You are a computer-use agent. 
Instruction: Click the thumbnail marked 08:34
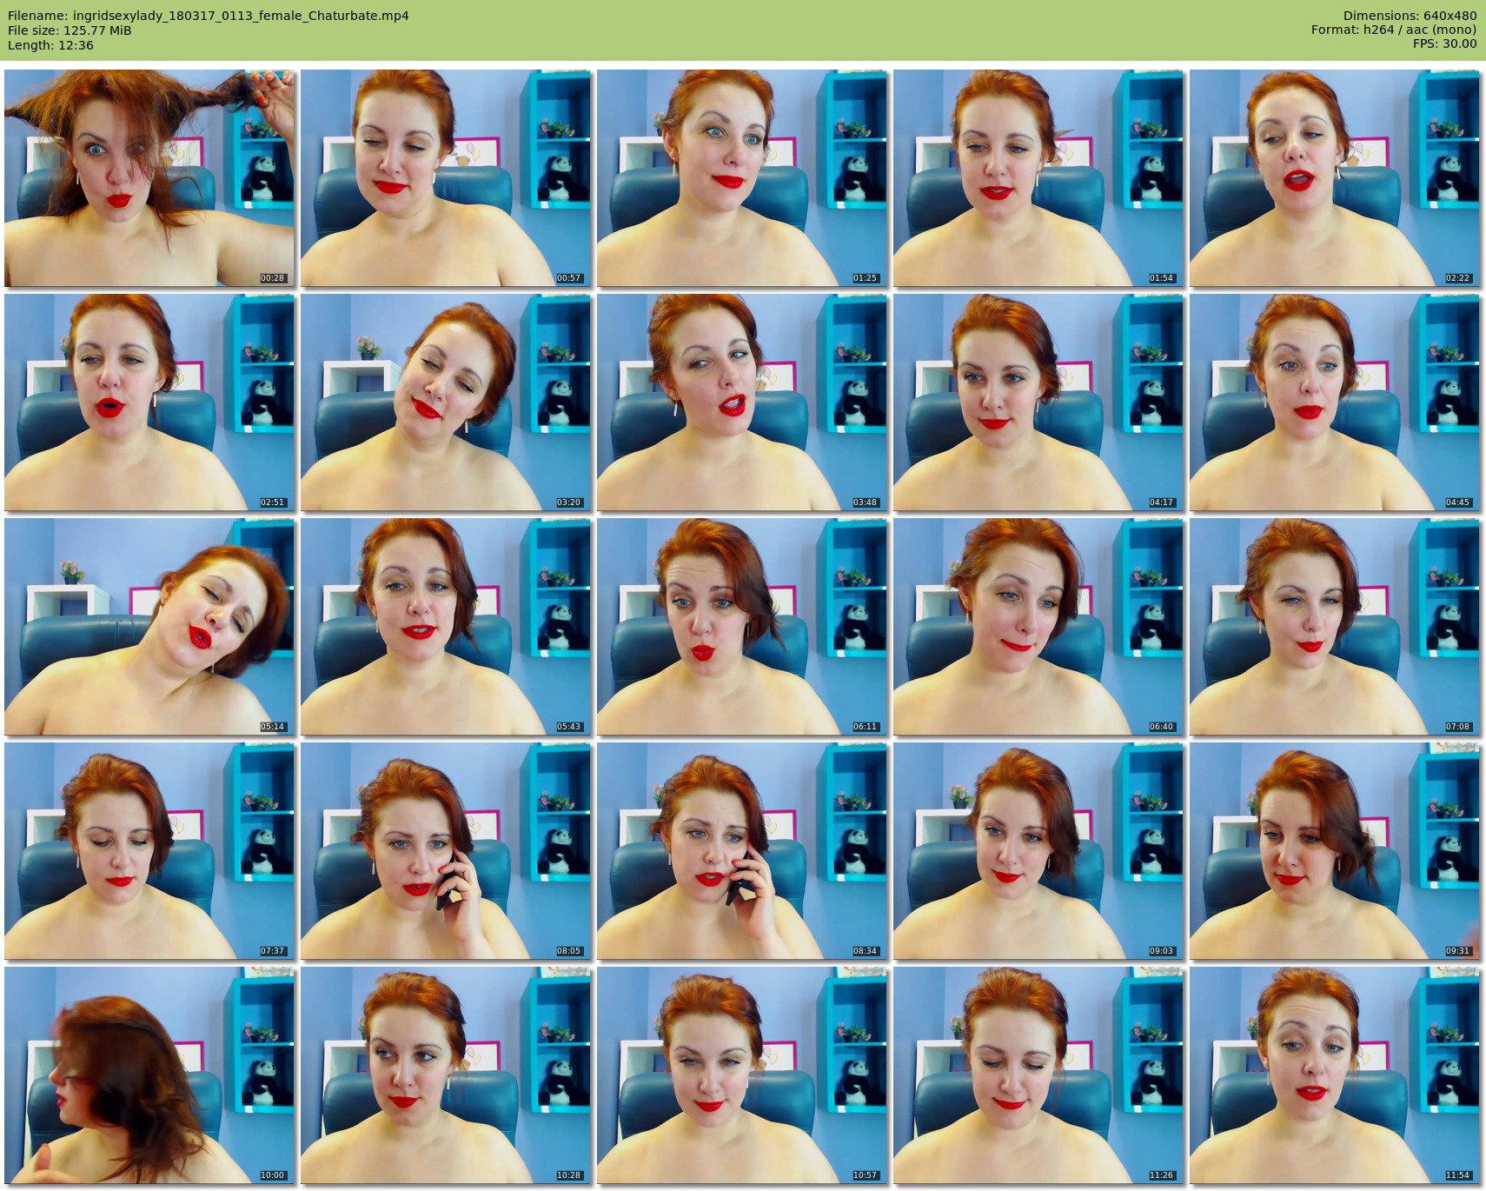pos(742,851)
